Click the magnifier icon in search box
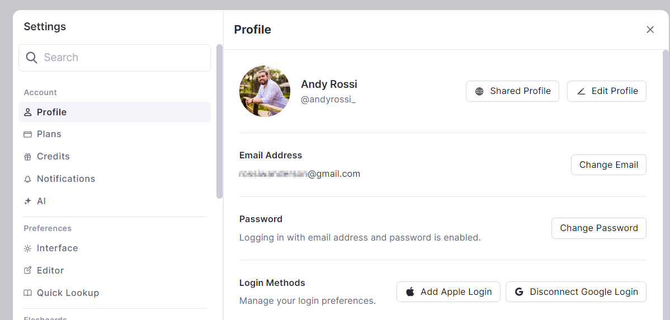Screen dimensions: 670x320 [32, 58]
